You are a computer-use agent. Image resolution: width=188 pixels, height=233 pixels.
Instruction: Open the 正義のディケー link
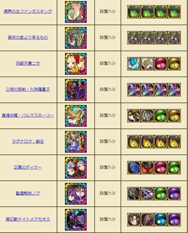28,167
